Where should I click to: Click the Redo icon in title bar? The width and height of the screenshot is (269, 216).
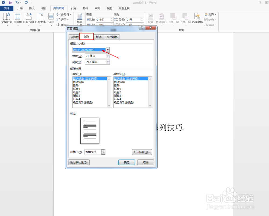point(26,2)
